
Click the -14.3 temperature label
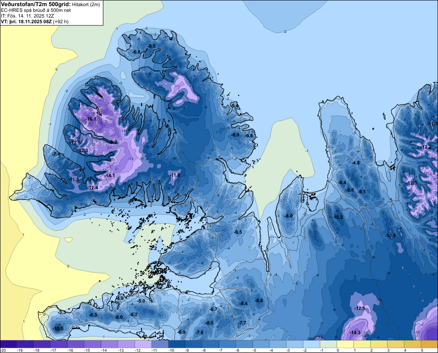pyautogui.click(x=355, y=332)
